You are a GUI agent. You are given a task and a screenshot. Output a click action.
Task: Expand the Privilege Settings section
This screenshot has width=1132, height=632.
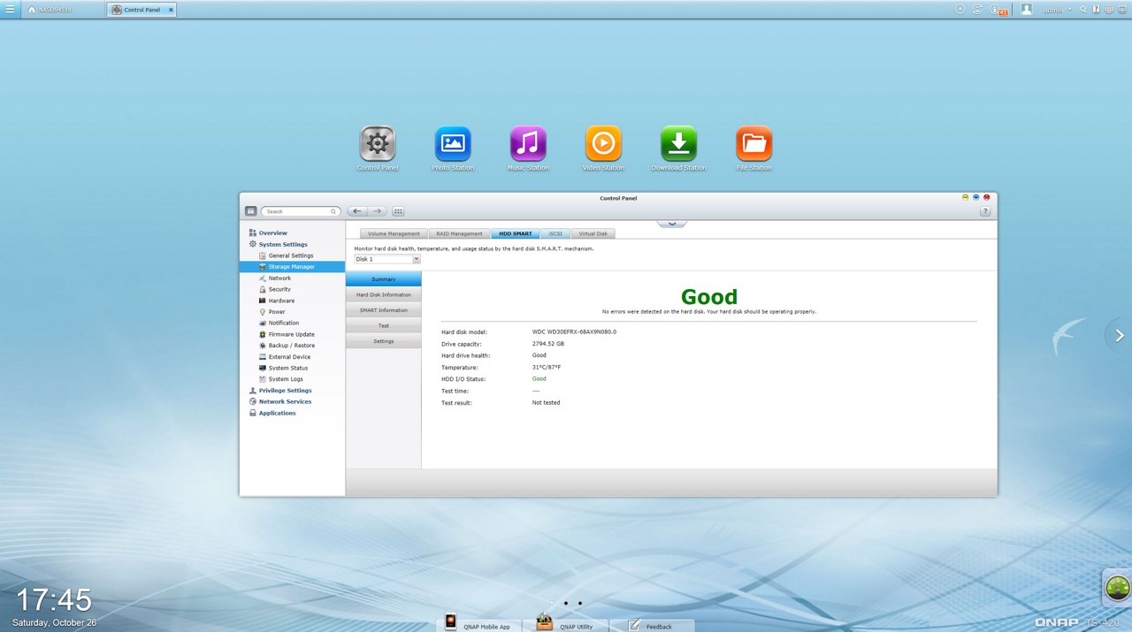(x=280, y=391)
